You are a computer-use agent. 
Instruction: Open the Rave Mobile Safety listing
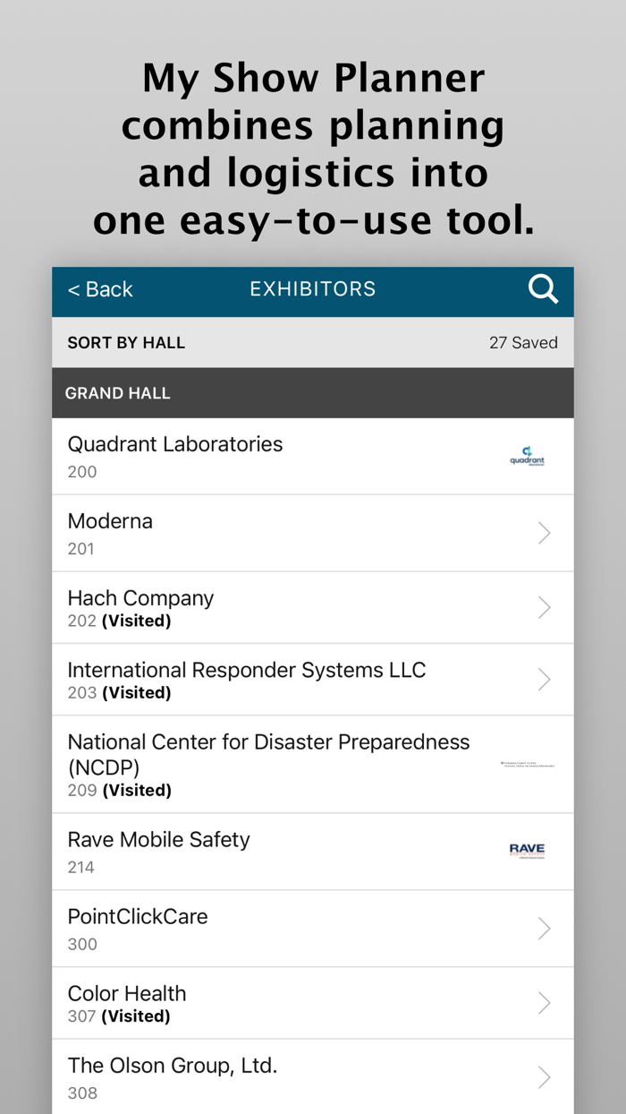click(159, 840)
